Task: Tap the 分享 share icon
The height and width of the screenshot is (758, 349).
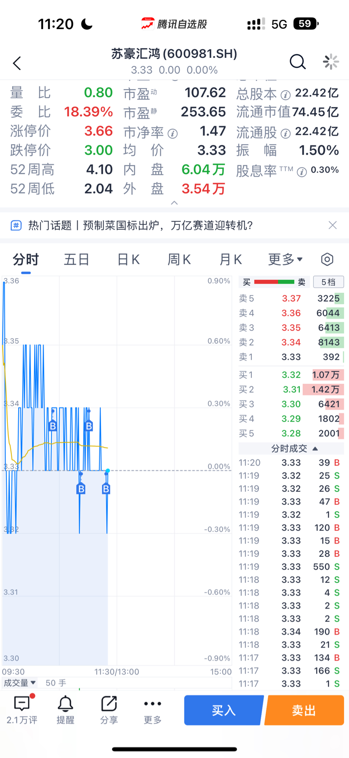Action: click(x=109, y=704)
